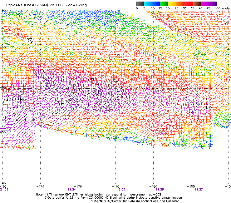This screenshot has height=203, width=231.
Task: Pick the red 30-35 knots legend segment
Action: coord(189,4)
